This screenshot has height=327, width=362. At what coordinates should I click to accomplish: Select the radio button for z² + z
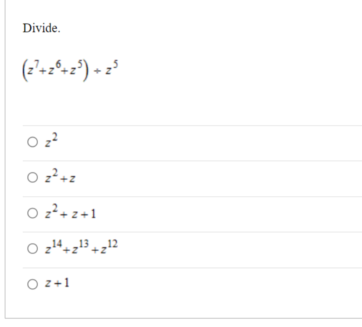32,177
